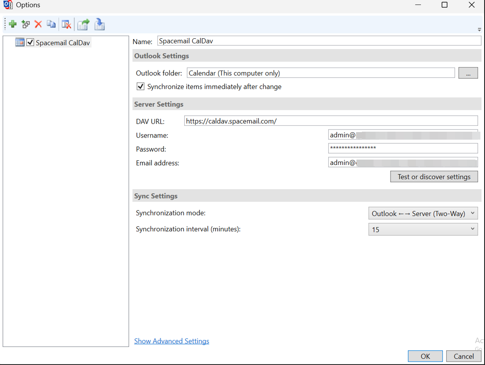485x365 pixels.
Task: Click the add multiple profiles icon
Action: coord(25,24)
